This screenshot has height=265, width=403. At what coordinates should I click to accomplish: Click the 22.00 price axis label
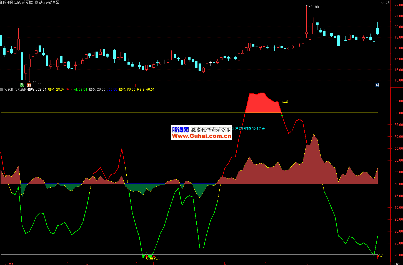(x=399, y=5)
